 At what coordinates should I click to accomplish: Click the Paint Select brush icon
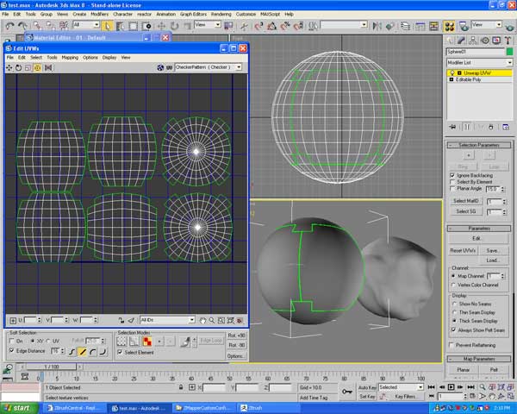tap(185, 341)
